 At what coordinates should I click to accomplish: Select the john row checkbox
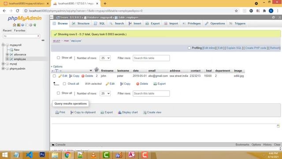[54, 76]
